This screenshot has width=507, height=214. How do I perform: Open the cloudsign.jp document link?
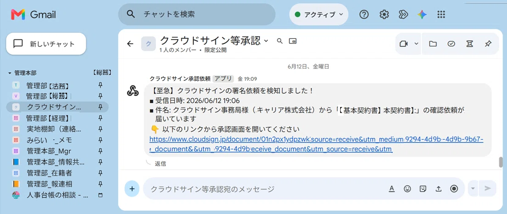pos(316,144)
